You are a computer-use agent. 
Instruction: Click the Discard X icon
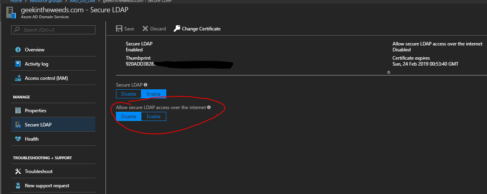[145, 29]
